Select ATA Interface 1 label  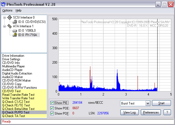(23, 26)
